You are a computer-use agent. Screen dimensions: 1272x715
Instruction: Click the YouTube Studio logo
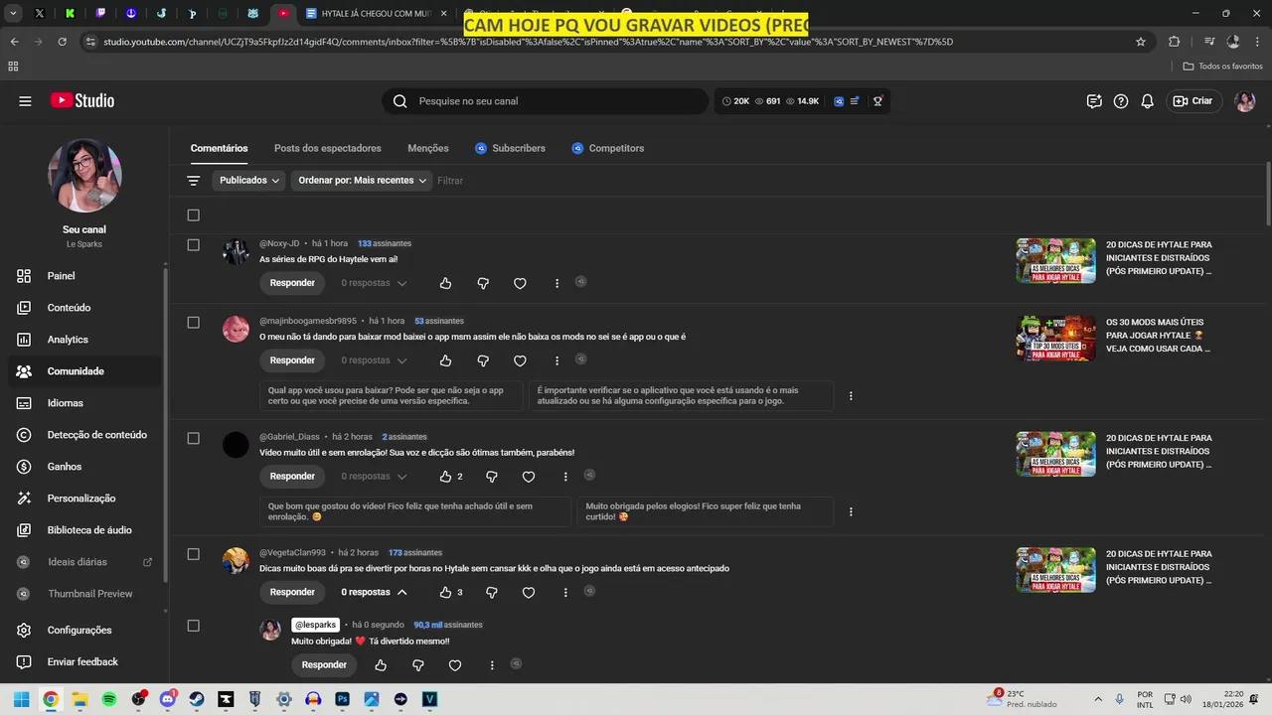point(82,100)
